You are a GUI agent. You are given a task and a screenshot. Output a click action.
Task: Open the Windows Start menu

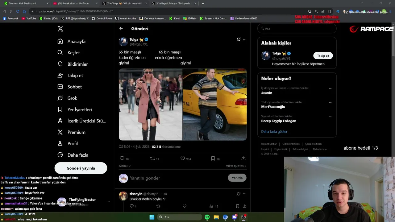[152, 217]
